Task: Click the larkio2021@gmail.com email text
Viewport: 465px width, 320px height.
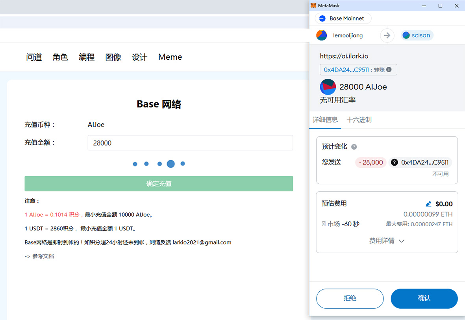Action: (x=202, y=243)
